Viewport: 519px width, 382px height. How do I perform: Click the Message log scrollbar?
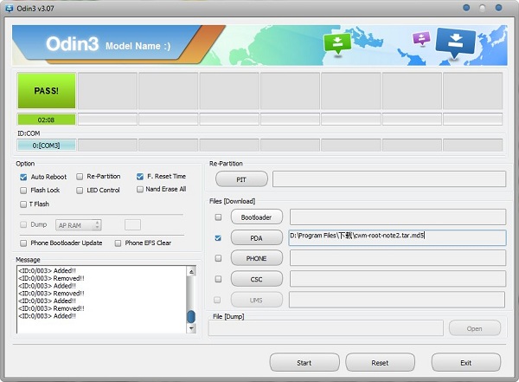(x=191, y=299)
